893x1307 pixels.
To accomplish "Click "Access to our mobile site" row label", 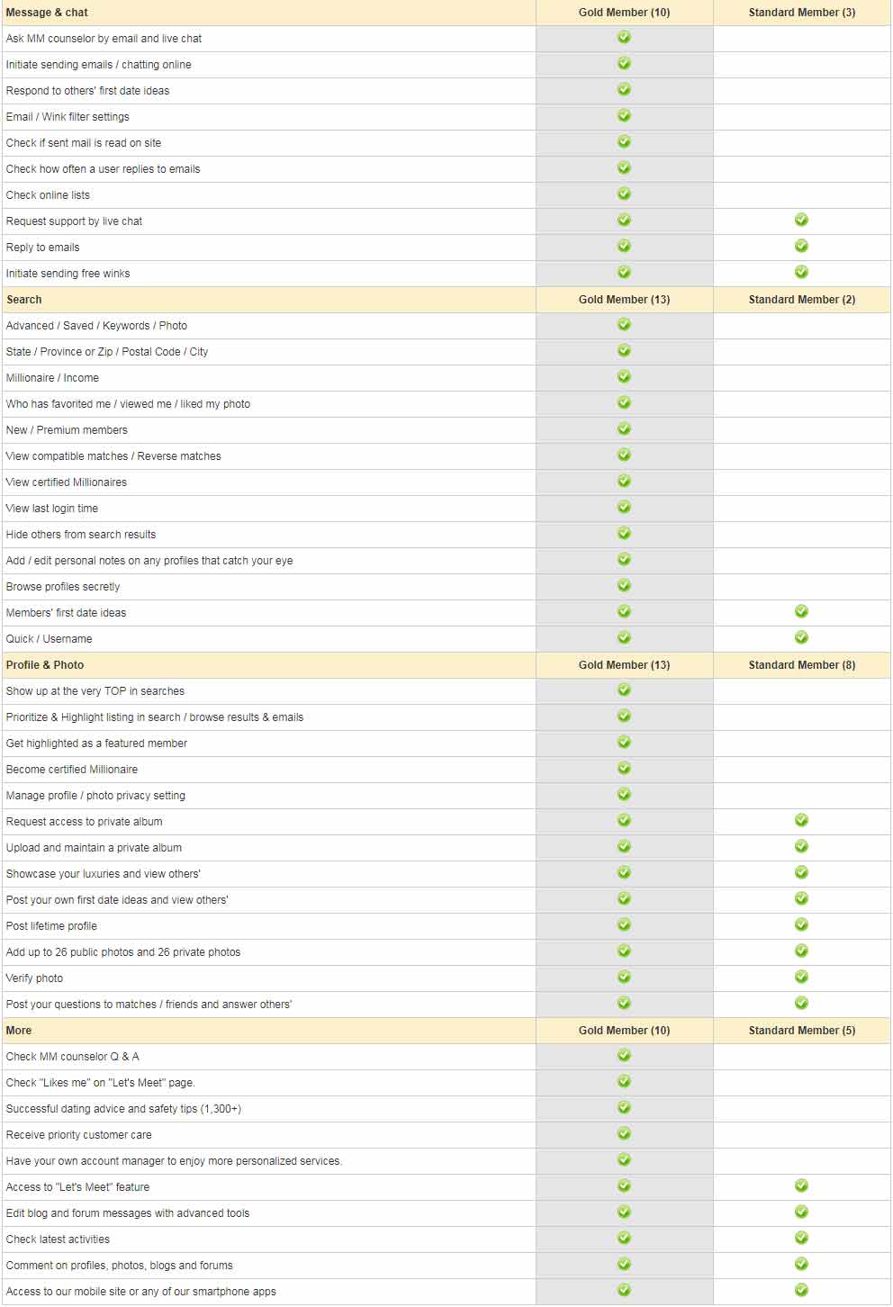I will click(140, 1292).
